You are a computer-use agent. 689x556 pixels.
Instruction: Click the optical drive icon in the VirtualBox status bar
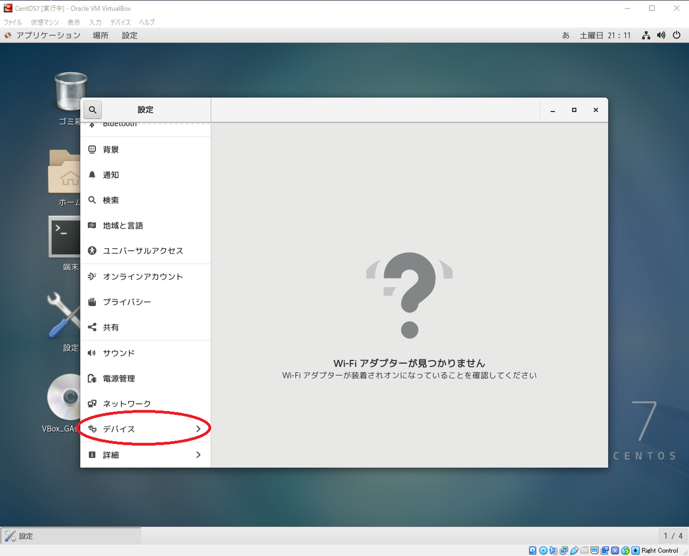542,550
